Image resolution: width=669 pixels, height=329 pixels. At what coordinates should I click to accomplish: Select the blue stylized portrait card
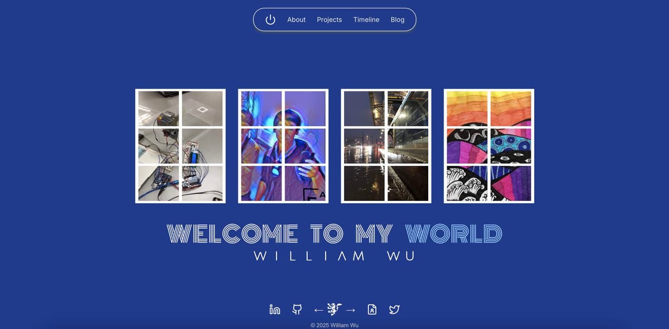tap(283, 146)
